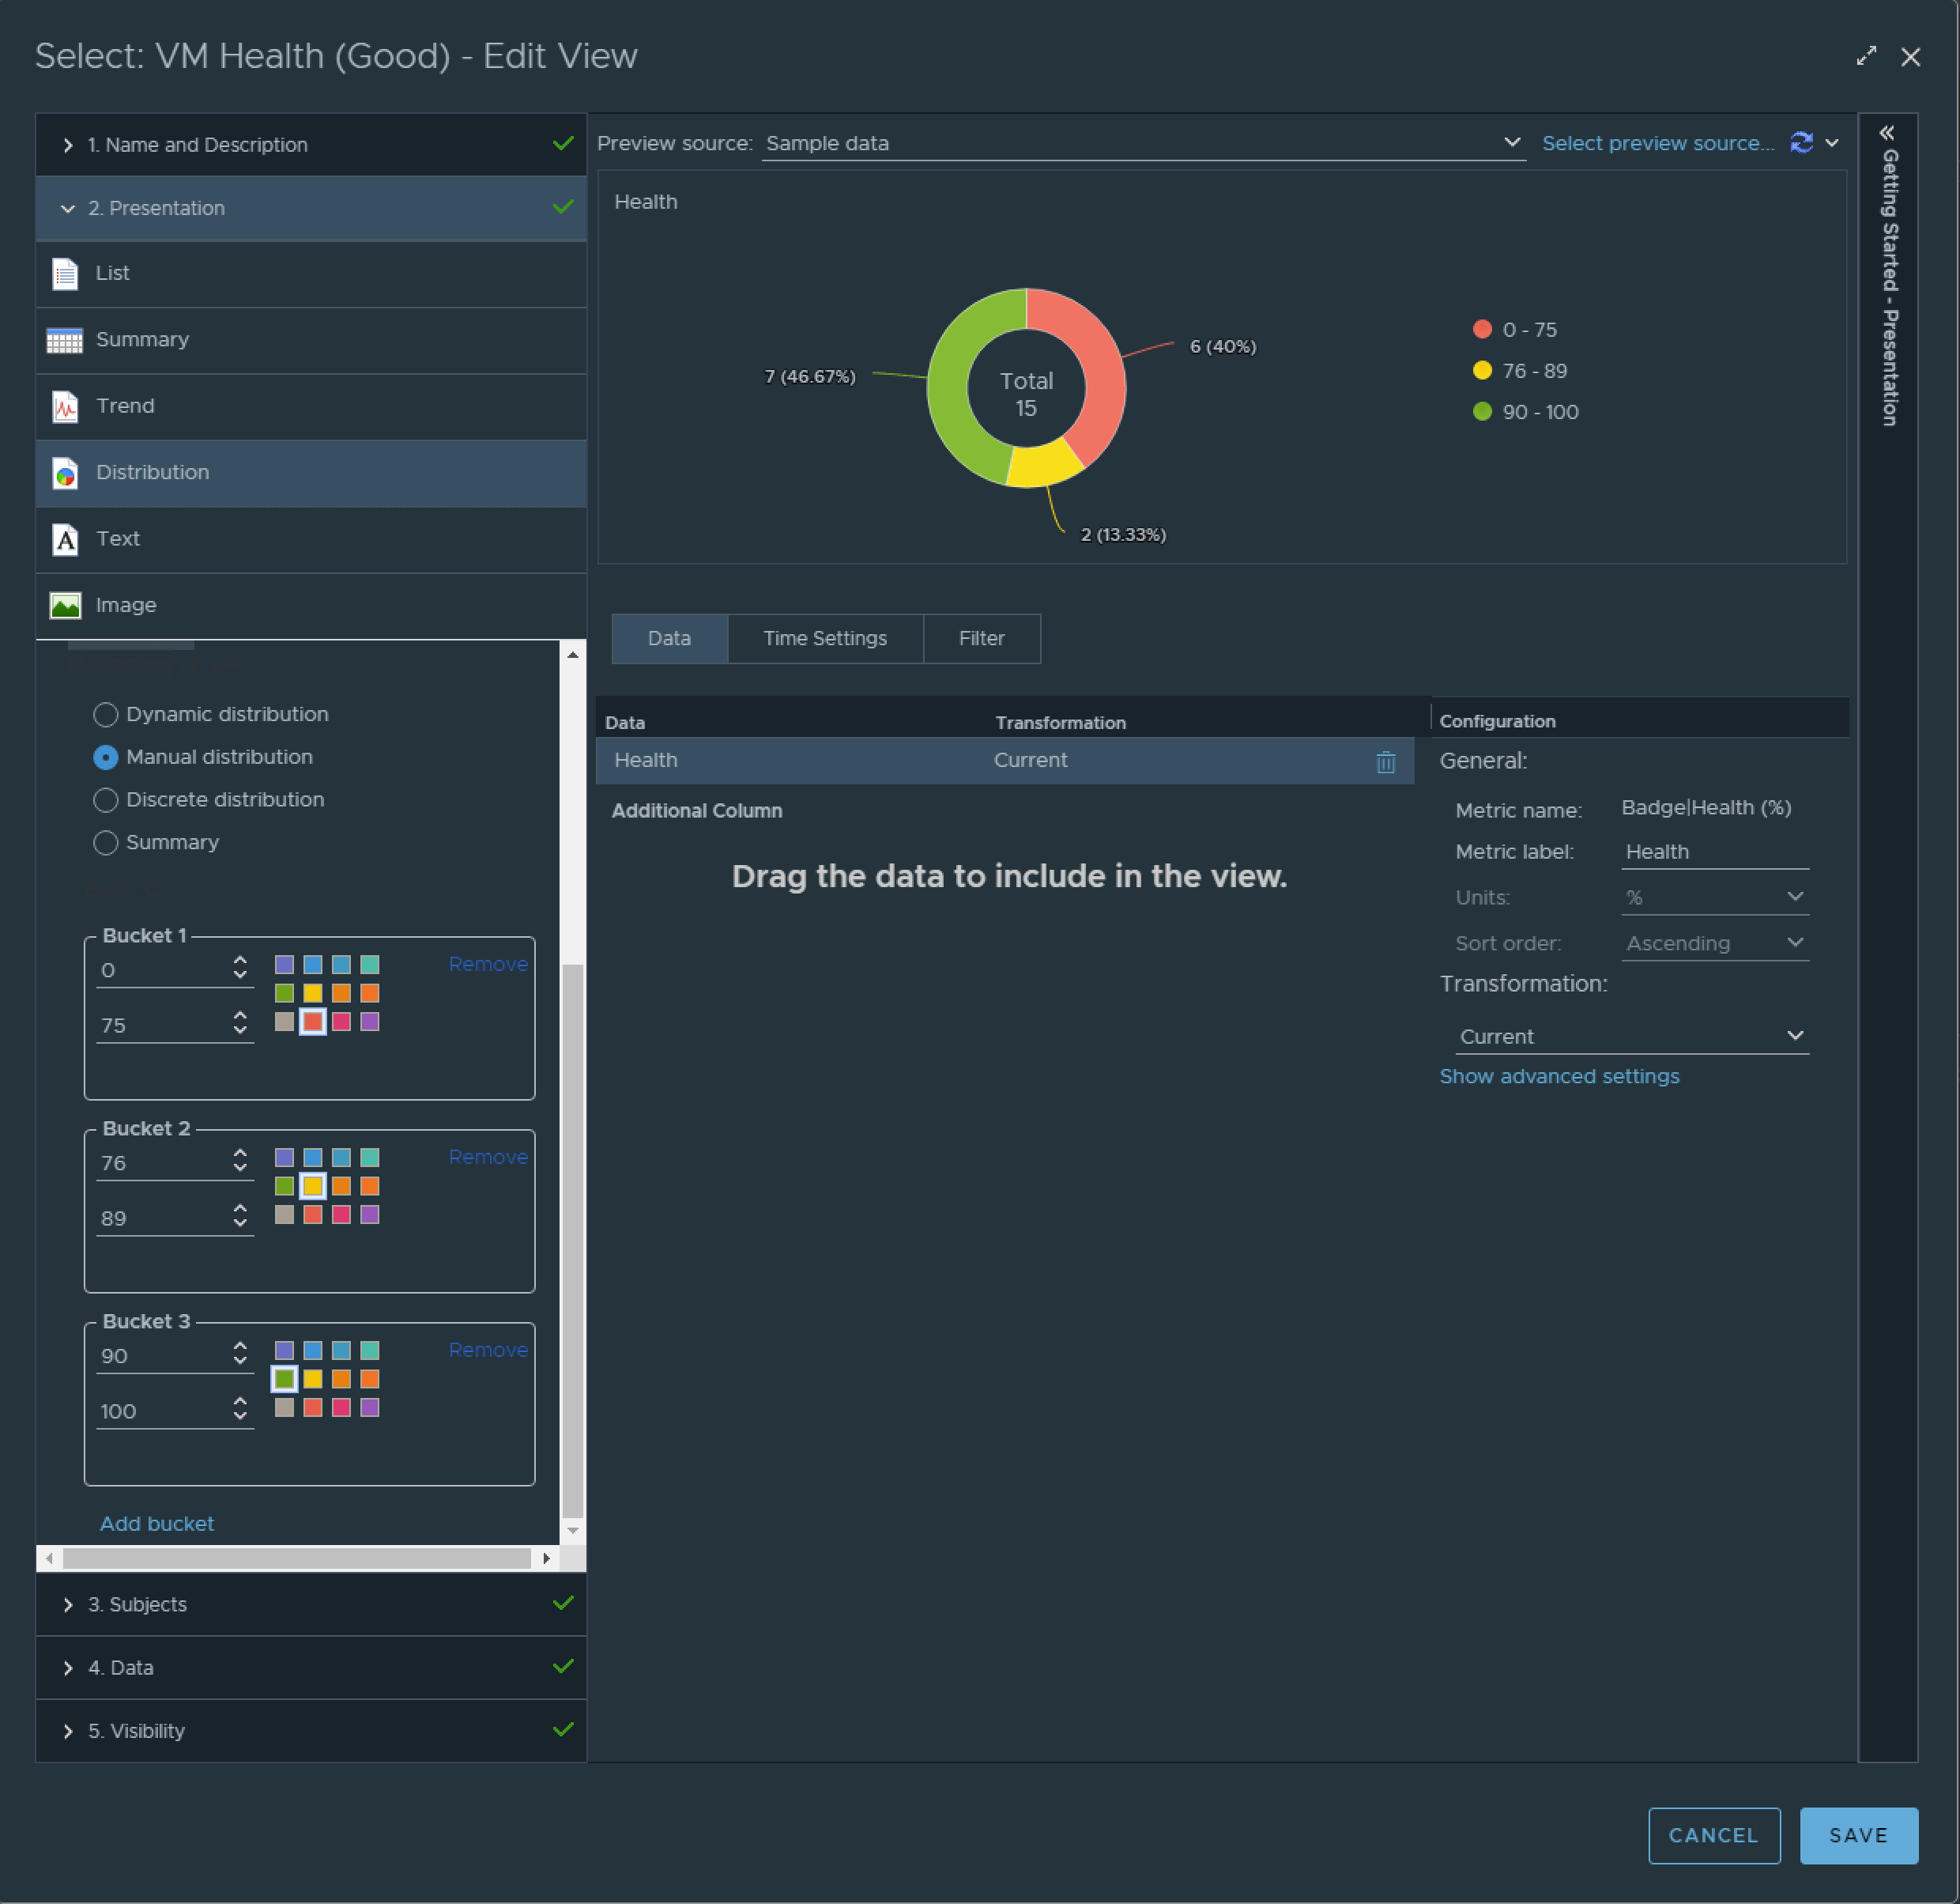Open the Preview source dropdown
The width and height of the screenshot is (1960, 1904).
click(x=1142, y=143)
